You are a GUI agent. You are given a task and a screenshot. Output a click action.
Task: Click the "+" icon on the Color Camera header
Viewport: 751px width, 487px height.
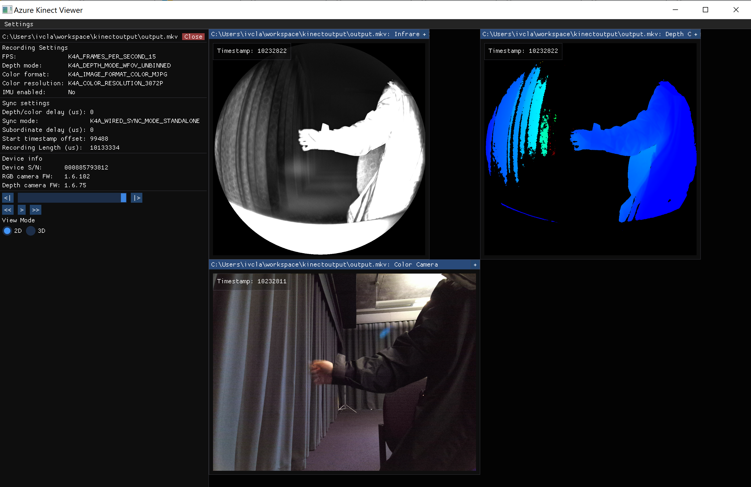(x=475, y=265)
